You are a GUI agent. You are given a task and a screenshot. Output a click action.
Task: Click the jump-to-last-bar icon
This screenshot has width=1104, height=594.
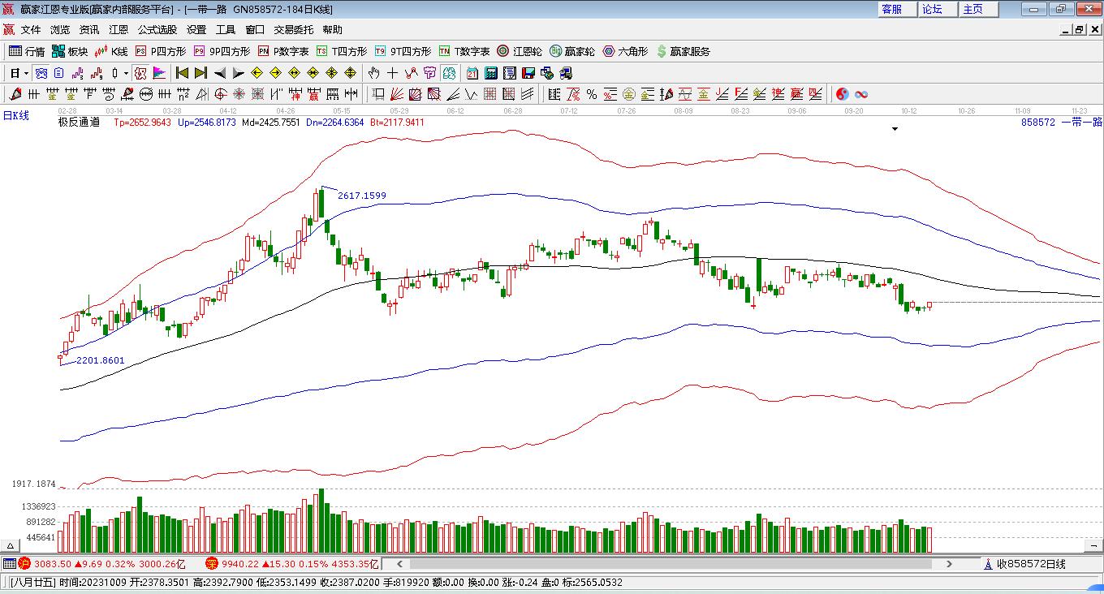tap(201, 73)
